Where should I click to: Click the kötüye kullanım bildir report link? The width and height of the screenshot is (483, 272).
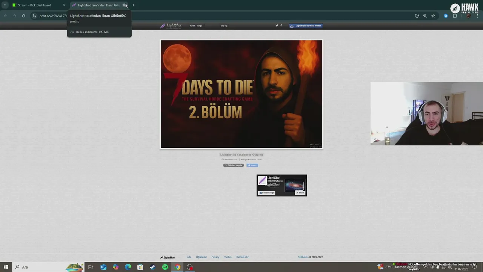tap(250, 159)
